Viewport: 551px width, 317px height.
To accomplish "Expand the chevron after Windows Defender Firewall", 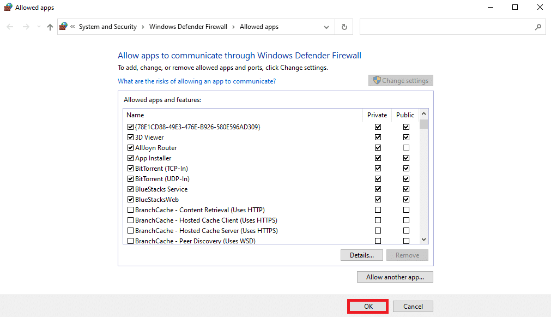I will [x=233, y=27].
